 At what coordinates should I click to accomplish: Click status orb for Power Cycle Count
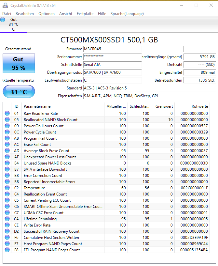pos(7,132)
